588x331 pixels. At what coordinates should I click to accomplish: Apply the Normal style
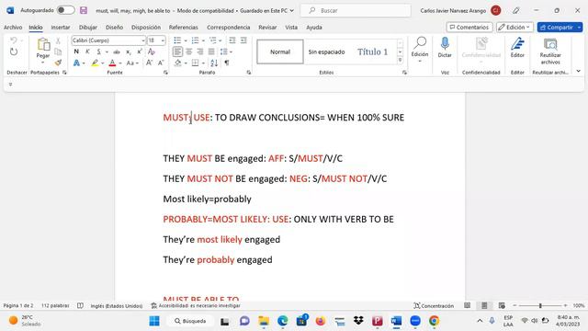pyautogui.click(x=280, y=51)
